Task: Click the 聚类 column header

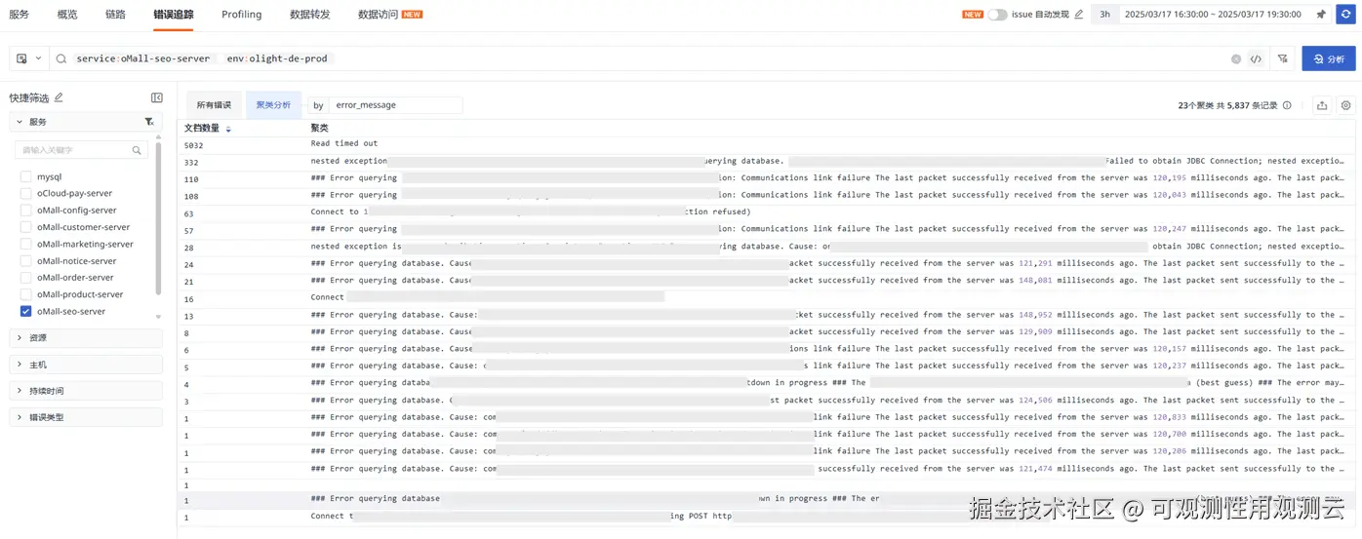Action: [320, 129]
